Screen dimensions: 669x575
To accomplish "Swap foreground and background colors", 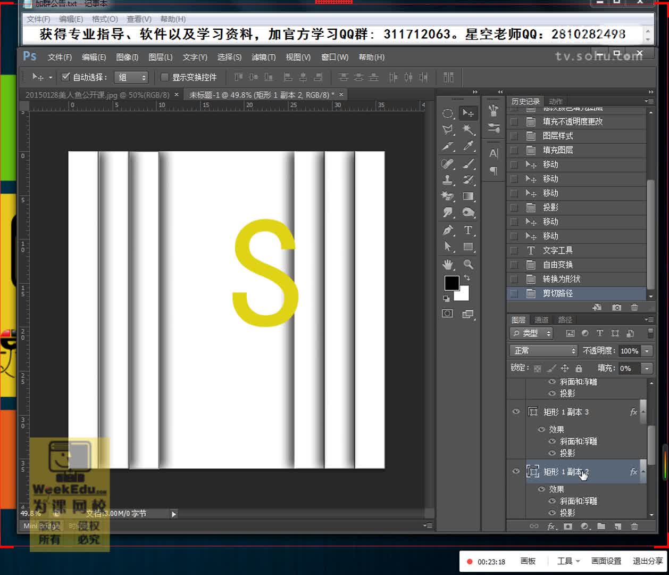I will pos(467,278).
